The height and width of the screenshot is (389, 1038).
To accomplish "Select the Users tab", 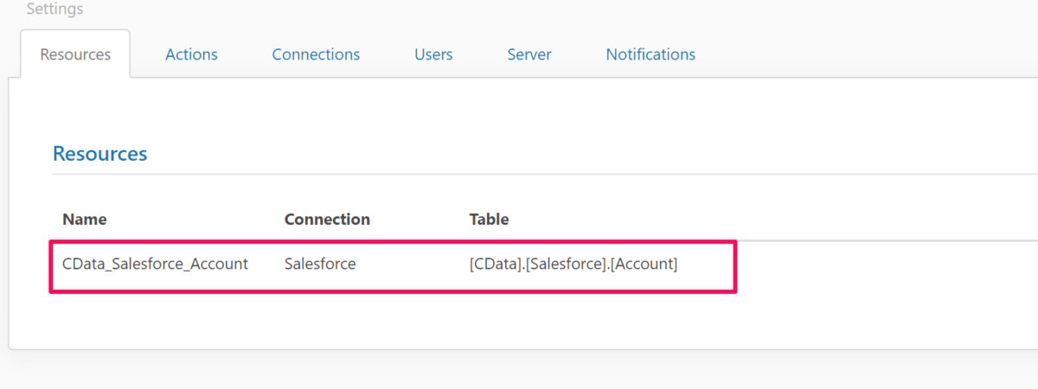I will (433, 54).
